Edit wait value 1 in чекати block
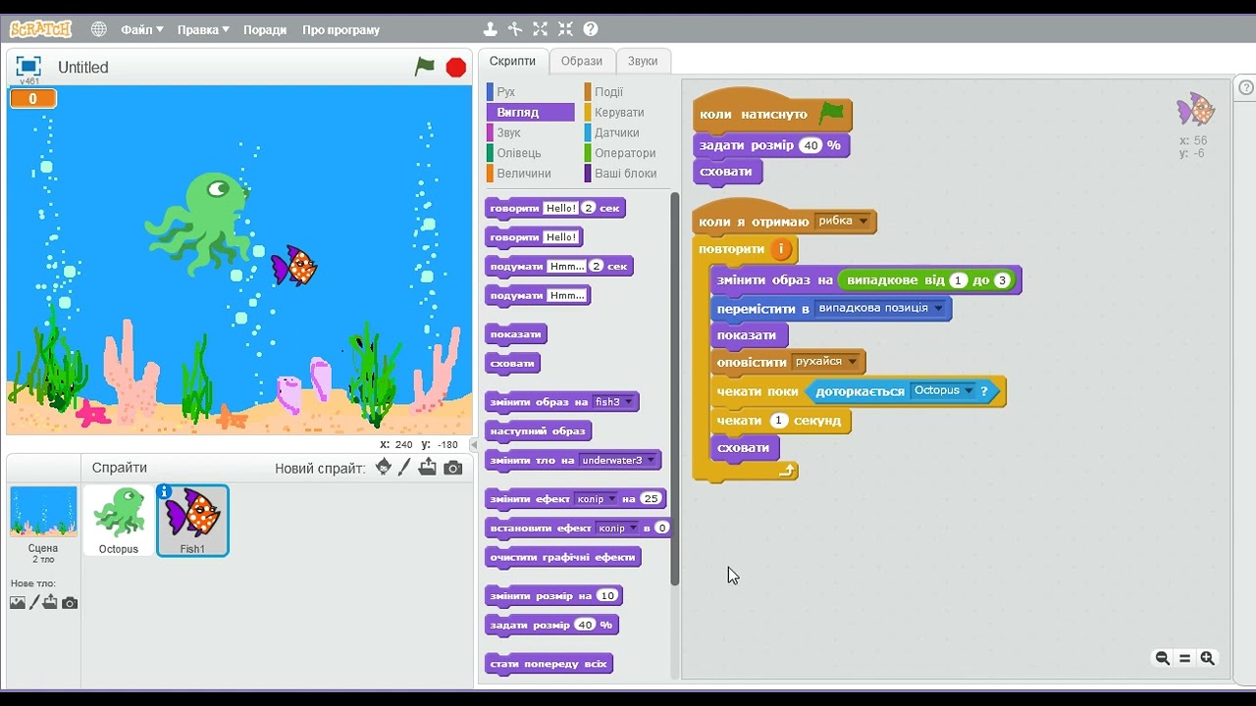This screenshot has width=1256, height=706. (x=779, y=421)
